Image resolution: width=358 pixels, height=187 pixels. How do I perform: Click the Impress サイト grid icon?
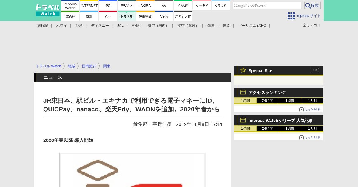click(291, 16)
